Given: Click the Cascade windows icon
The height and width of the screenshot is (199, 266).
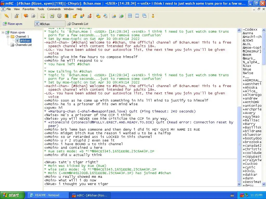Looking at the screenshot, I should pos(144,16).
